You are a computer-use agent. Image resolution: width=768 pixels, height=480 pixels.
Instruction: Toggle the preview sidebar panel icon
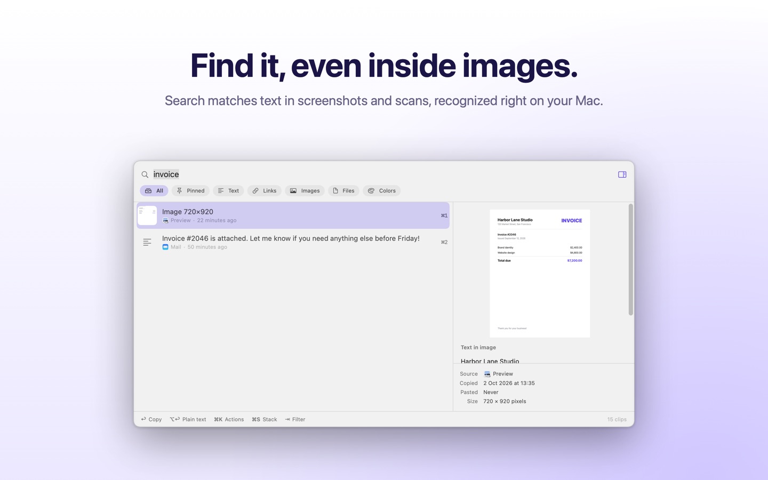[x=622, y=174]
